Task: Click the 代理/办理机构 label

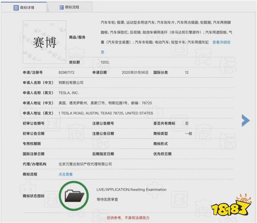Action: (34, 164)
